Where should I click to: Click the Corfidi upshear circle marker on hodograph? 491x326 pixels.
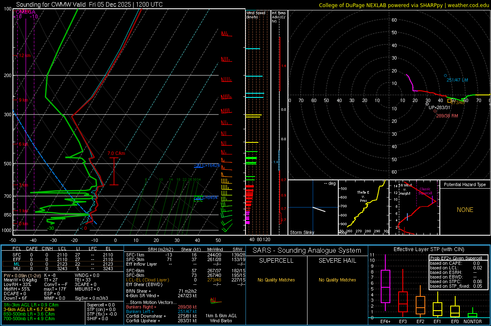pyautogui.click(x=427, y=104)
